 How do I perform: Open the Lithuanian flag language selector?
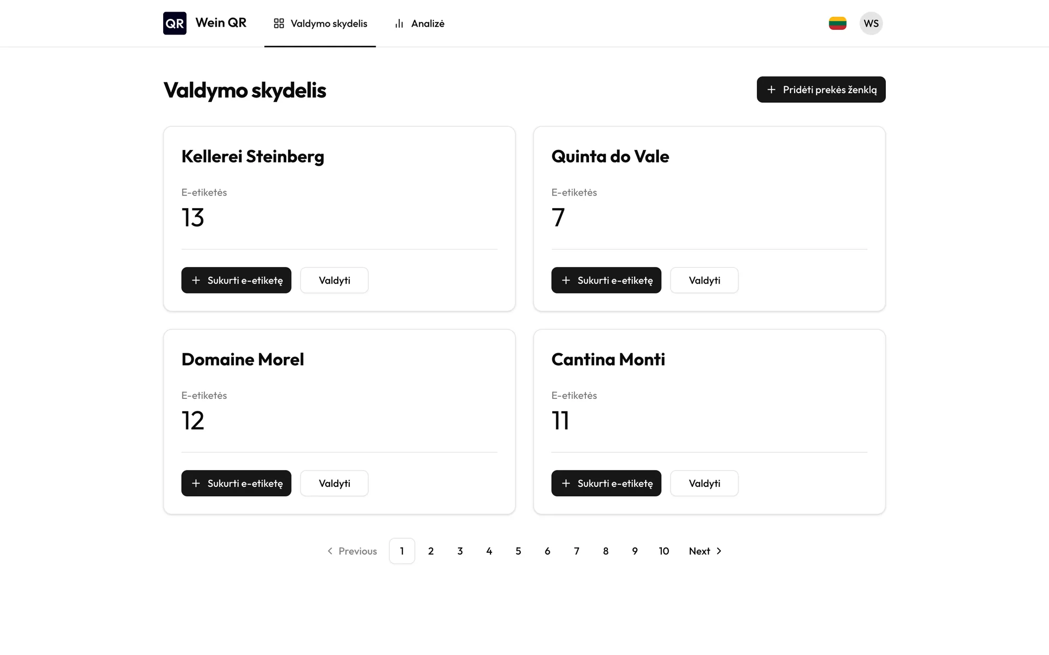838,23
